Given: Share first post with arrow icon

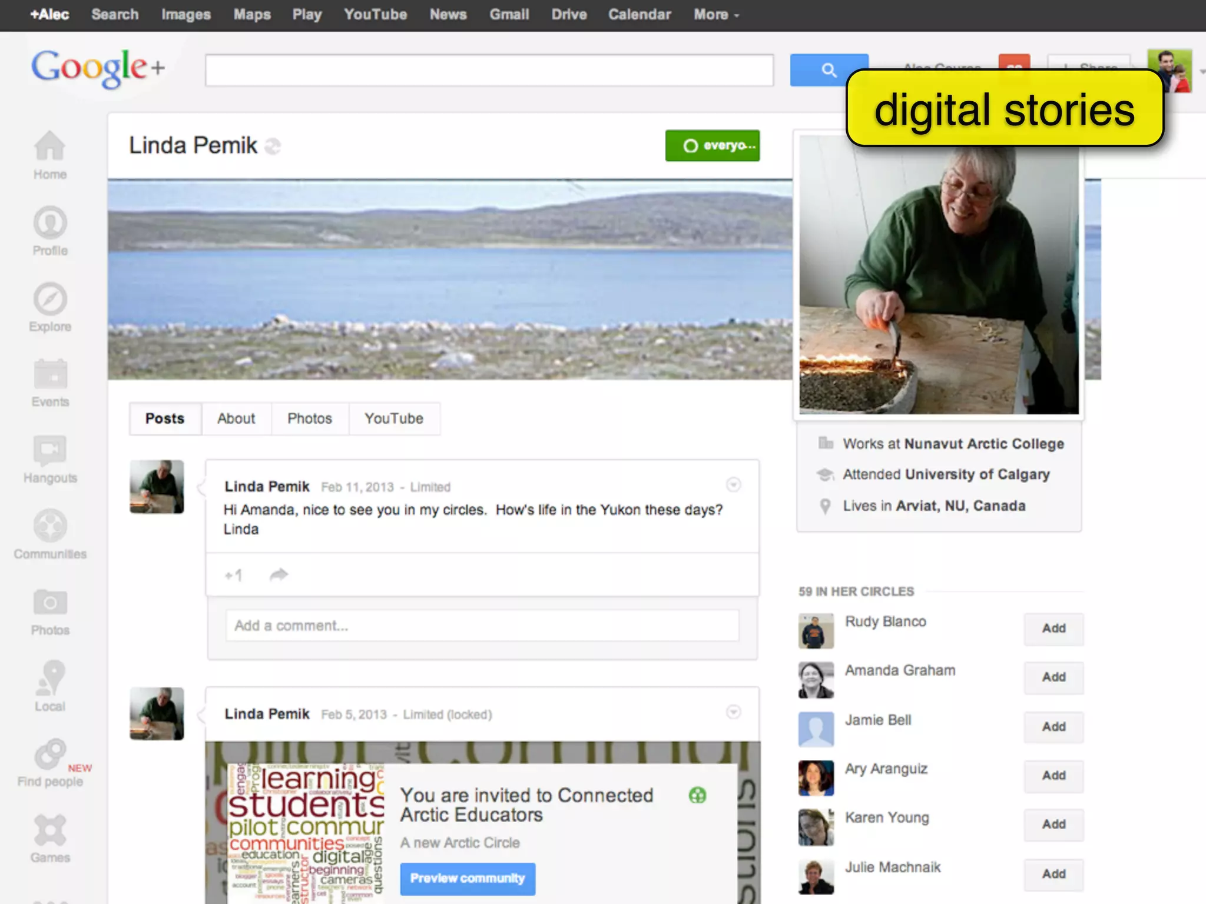Looking at the screenshot, I should [x=279, y=574].
